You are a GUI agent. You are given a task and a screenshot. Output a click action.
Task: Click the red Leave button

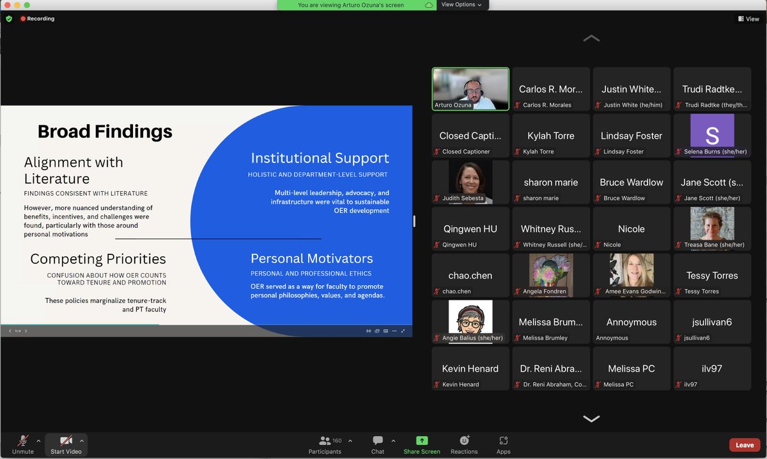(x=745, y=445)
